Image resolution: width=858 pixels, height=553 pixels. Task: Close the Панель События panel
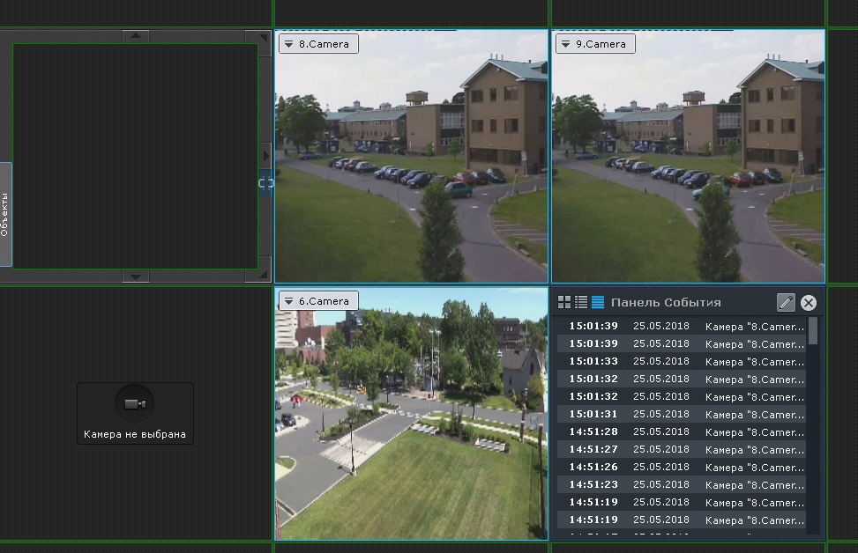tap(808, 303)
